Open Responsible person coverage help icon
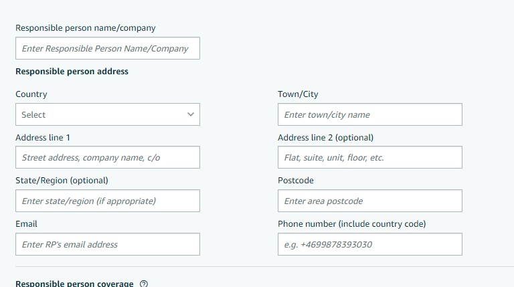This screenshot has width=514, height=287. tap(144, 284)
